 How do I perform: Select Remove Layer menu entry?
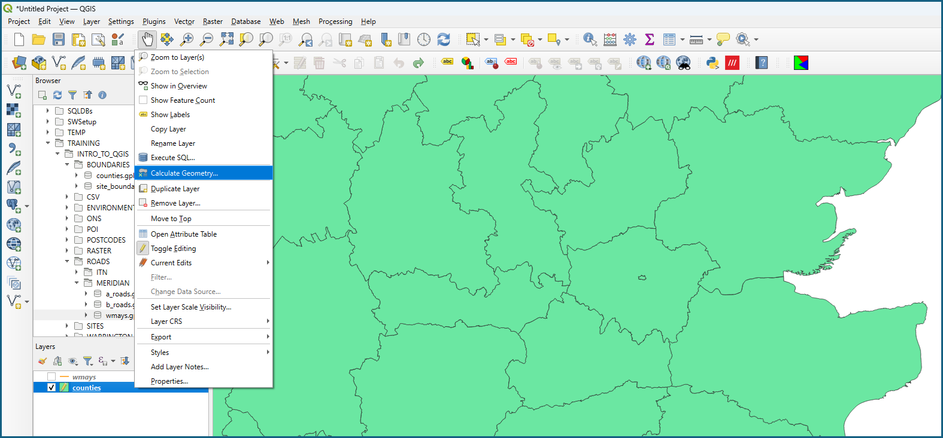coord(204,203)
